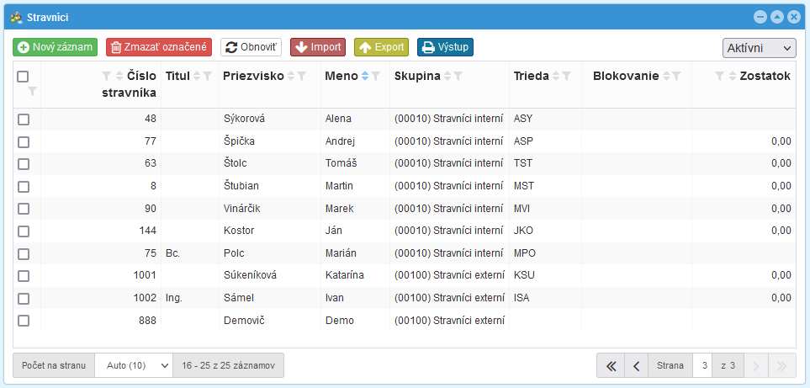This screenshot has height=388, width=810.
Task: Close the Stravníci window
Action: 794,17
